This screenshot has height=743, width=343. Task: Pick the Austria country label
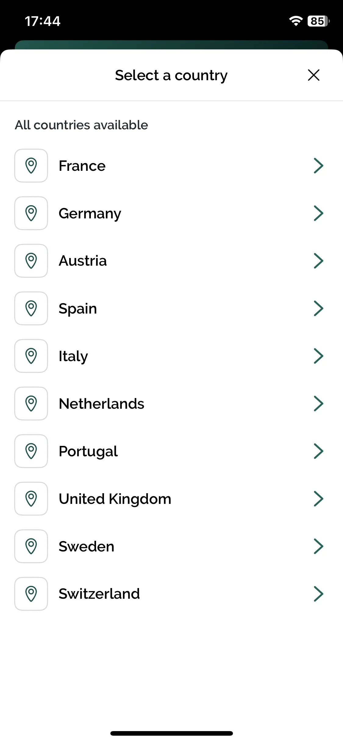pyautogui.click(x=83, y=261)
